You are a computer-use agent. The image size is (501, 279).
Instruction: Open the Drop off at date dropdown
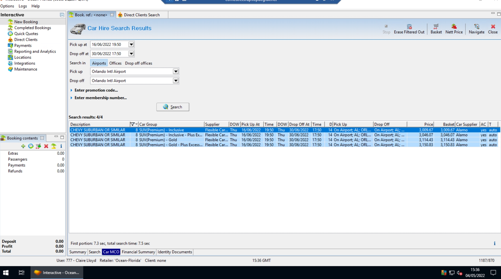pyautogui.click(x=131, y=54)
